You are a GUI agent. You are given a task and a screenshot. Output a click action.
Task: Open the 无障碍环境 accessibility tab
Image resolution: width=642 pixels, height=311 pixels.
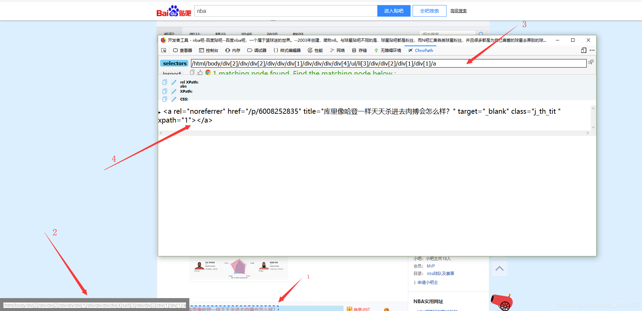point(388,50)
